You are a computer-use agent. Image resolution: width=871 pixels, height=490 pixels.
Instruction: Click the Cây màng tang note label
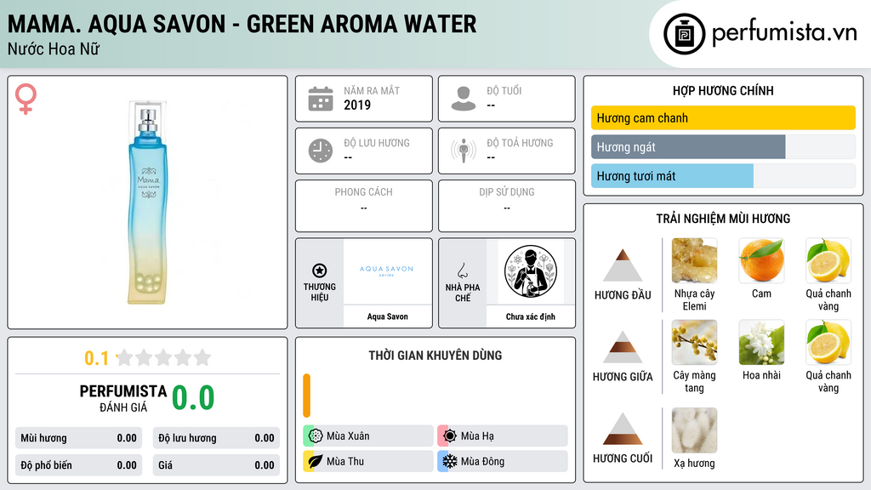click(694, 381)
